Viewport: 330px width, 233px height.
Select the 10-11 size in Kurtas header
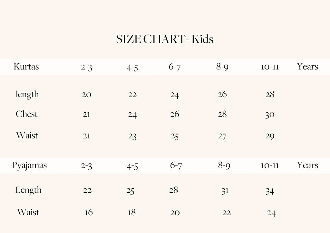270,67
